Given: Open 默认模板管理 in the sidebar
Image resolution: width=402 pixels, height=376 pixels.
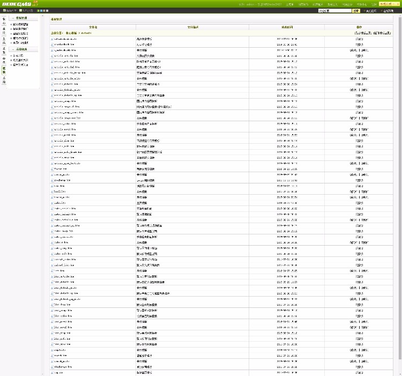Looking at the screenshot, I should 20,24.
